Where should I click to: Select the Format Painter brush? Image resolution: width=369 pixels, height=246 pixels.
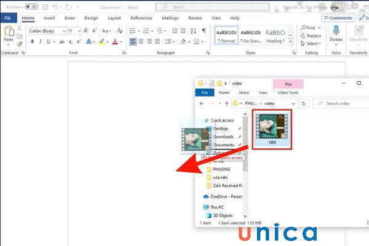coord(20,44)
